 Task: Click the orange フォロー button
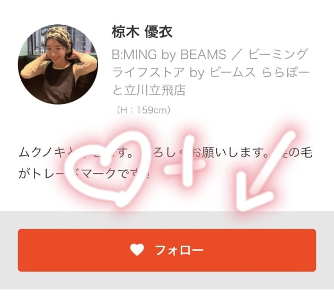coord(167,250)
